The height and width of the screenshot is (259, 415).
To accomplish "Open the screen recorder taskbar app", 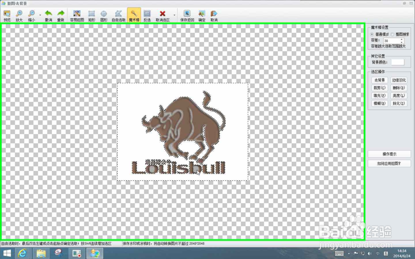I will tap(77, 253).
